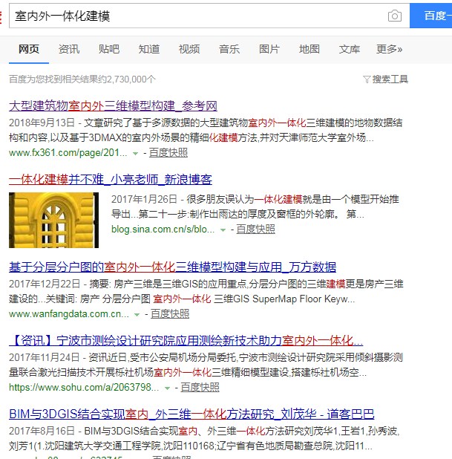
Task: Open result 【资讯】宁波市测绘设计研究院应用测绘新技术
Action: [186, 340]
